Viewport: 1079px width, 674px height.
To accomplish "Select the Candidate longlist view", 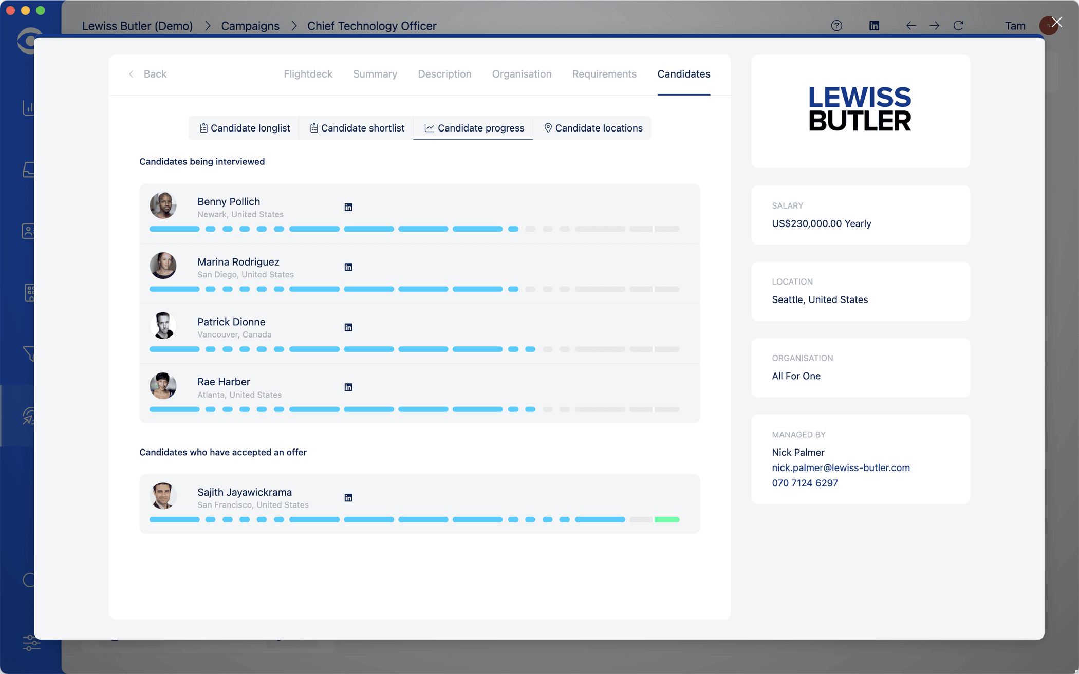I will tap(245, 128).
